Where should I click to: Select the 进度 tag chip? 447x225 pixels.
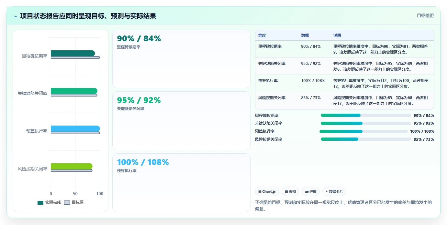tap(311, 191)
